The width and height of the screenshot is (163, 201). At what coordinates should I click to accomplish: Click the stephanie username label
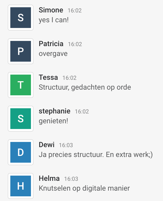point(54,111)
